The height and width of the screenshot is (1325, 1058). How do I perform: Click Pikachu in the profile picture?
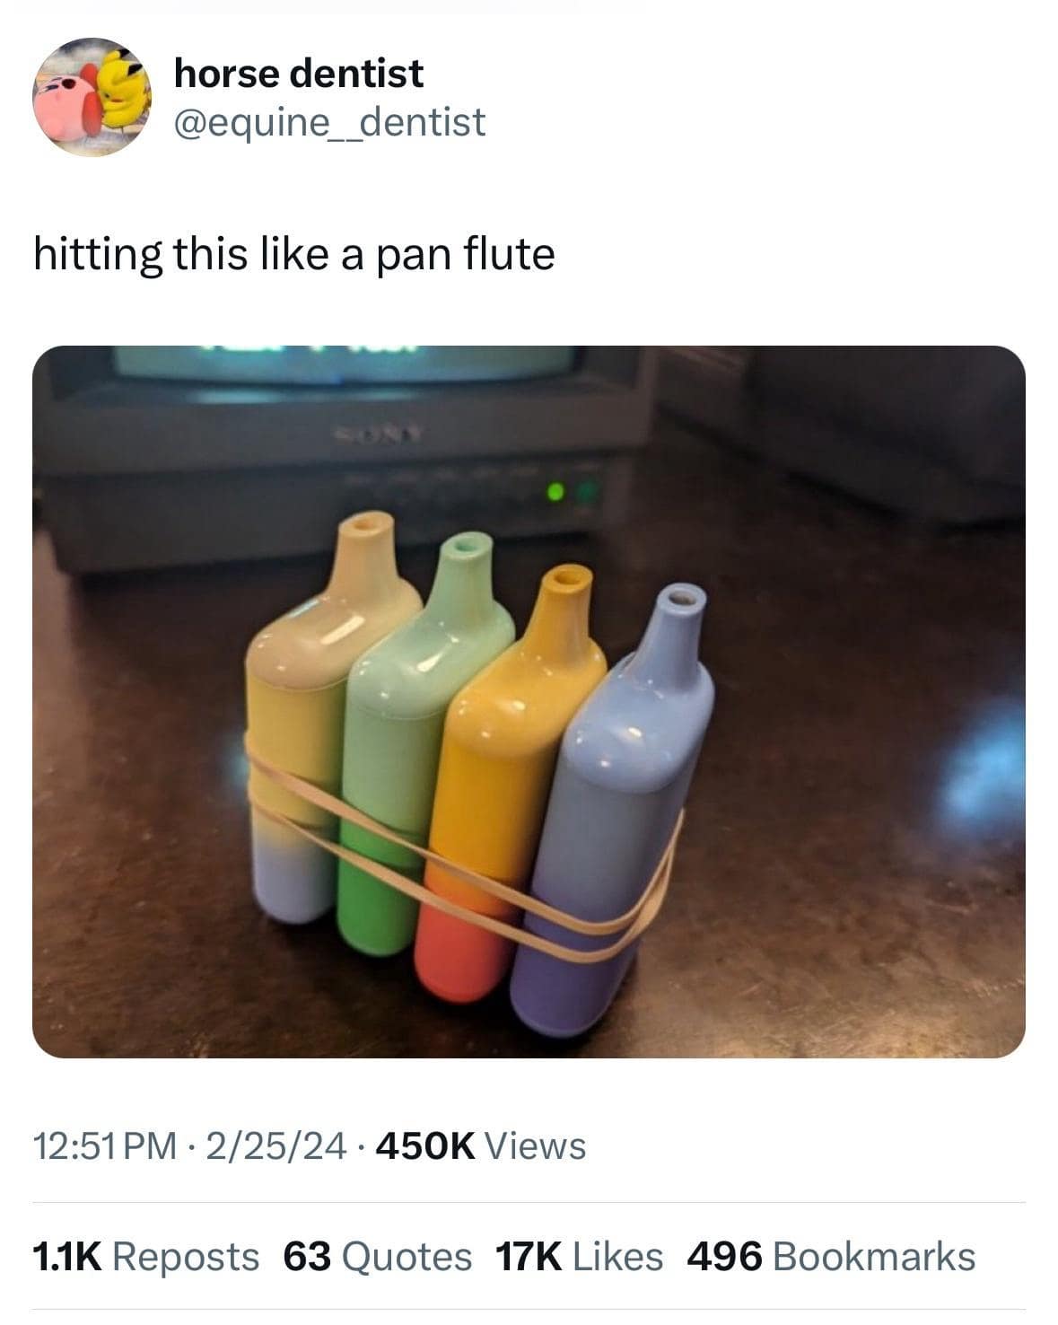pyautogui.click(x=124, y=88)
